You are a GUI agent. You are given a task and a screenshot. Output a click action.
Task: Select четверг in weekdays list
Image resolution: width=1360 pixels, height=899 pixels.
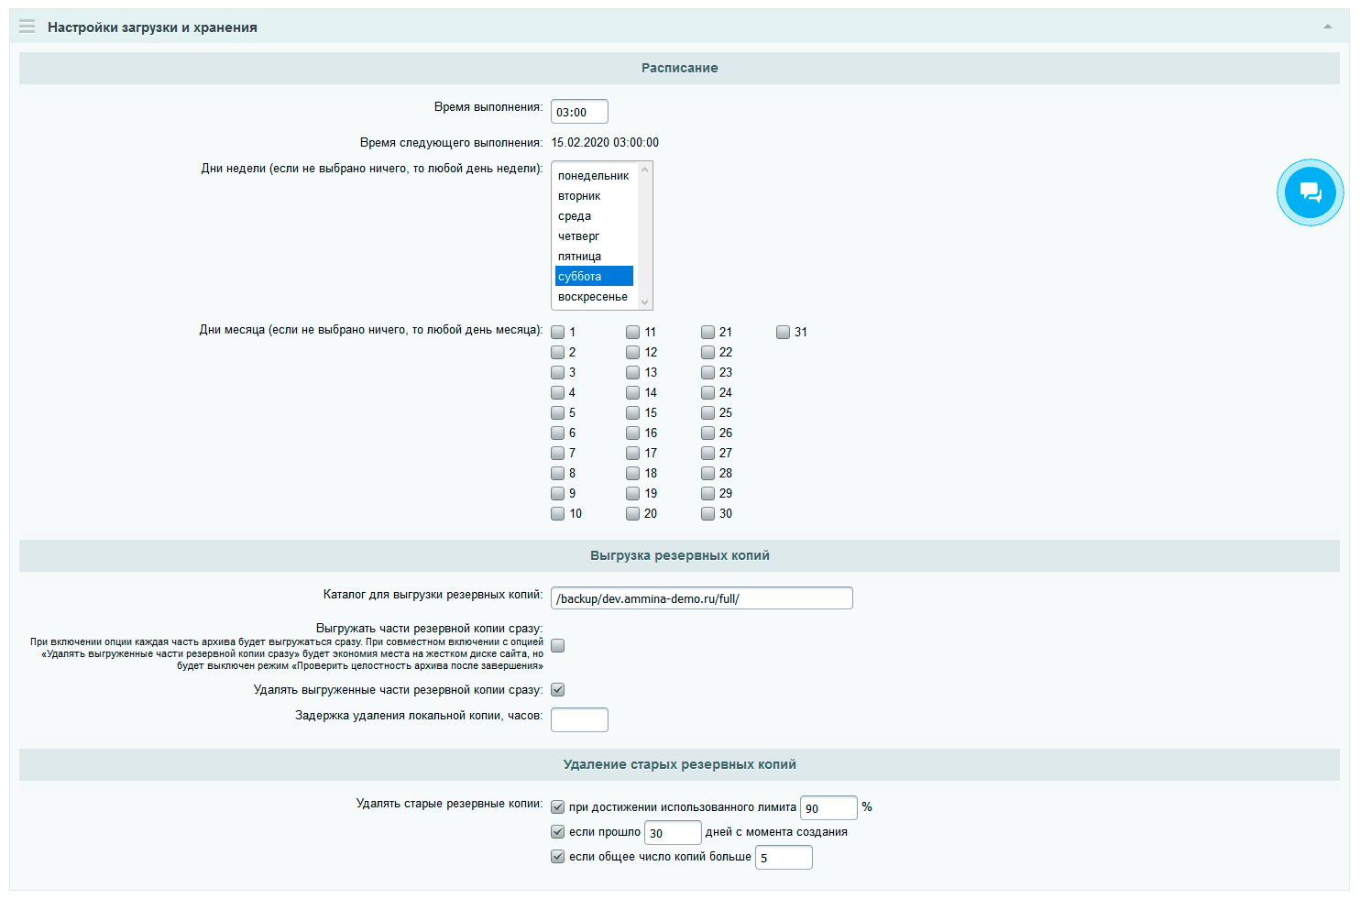coord(594,236)
